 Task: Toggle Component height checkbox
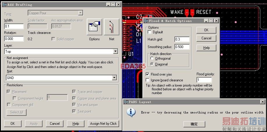pos(15,98)
